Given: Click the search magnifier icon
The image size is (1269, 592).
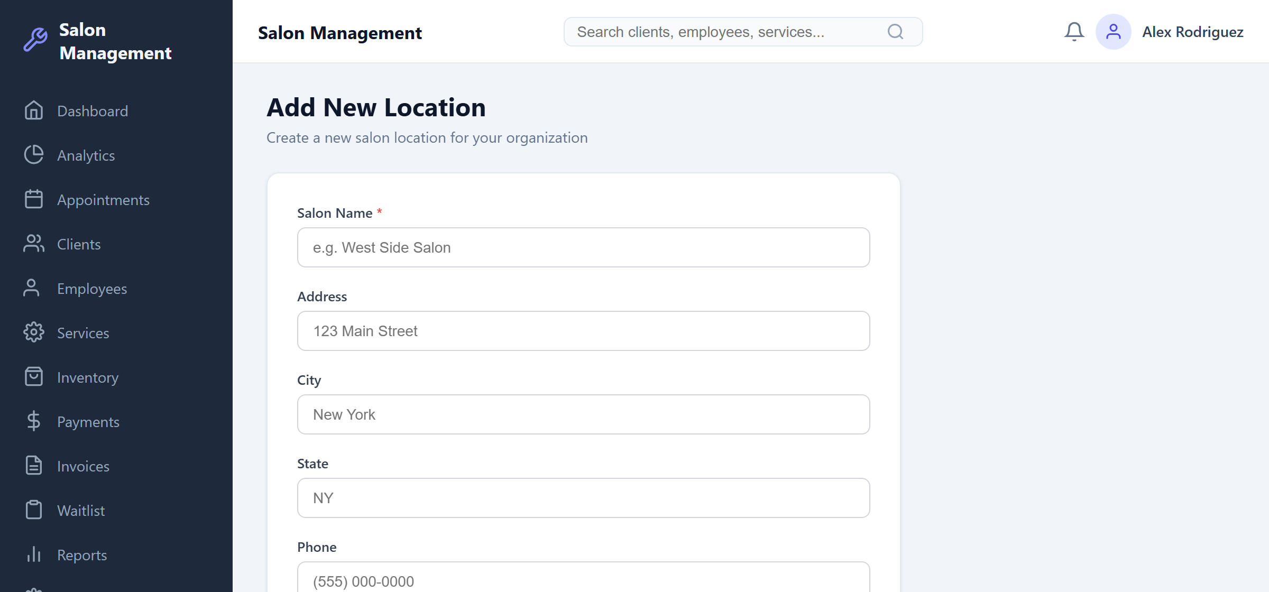Looking at the screenshot, I should (x=895, y=32).
